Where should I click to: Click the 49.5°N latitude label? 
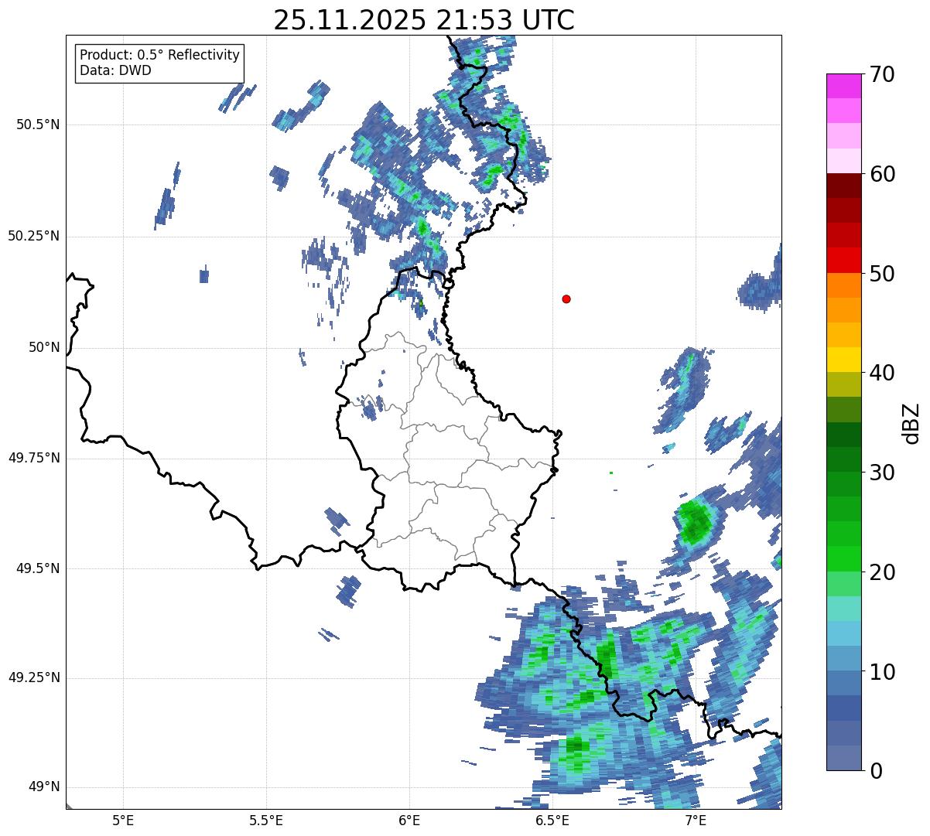point(38,568)
